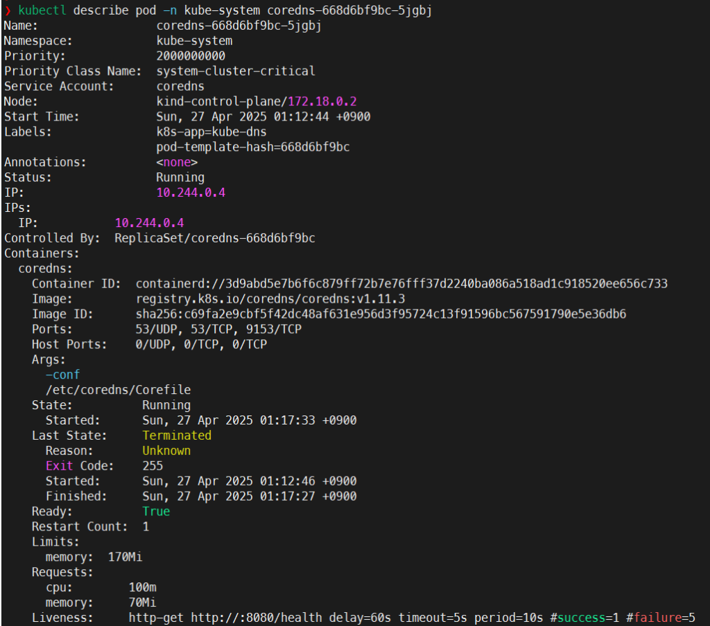710x626 pixels.
Task: Click the containerd:// Container ID value
Action: [x=401, y=284]
